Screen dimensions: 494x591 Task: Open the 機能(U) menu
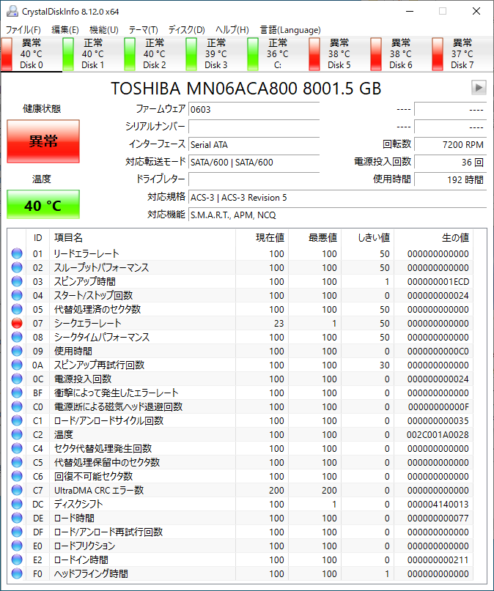coord(103,30)
